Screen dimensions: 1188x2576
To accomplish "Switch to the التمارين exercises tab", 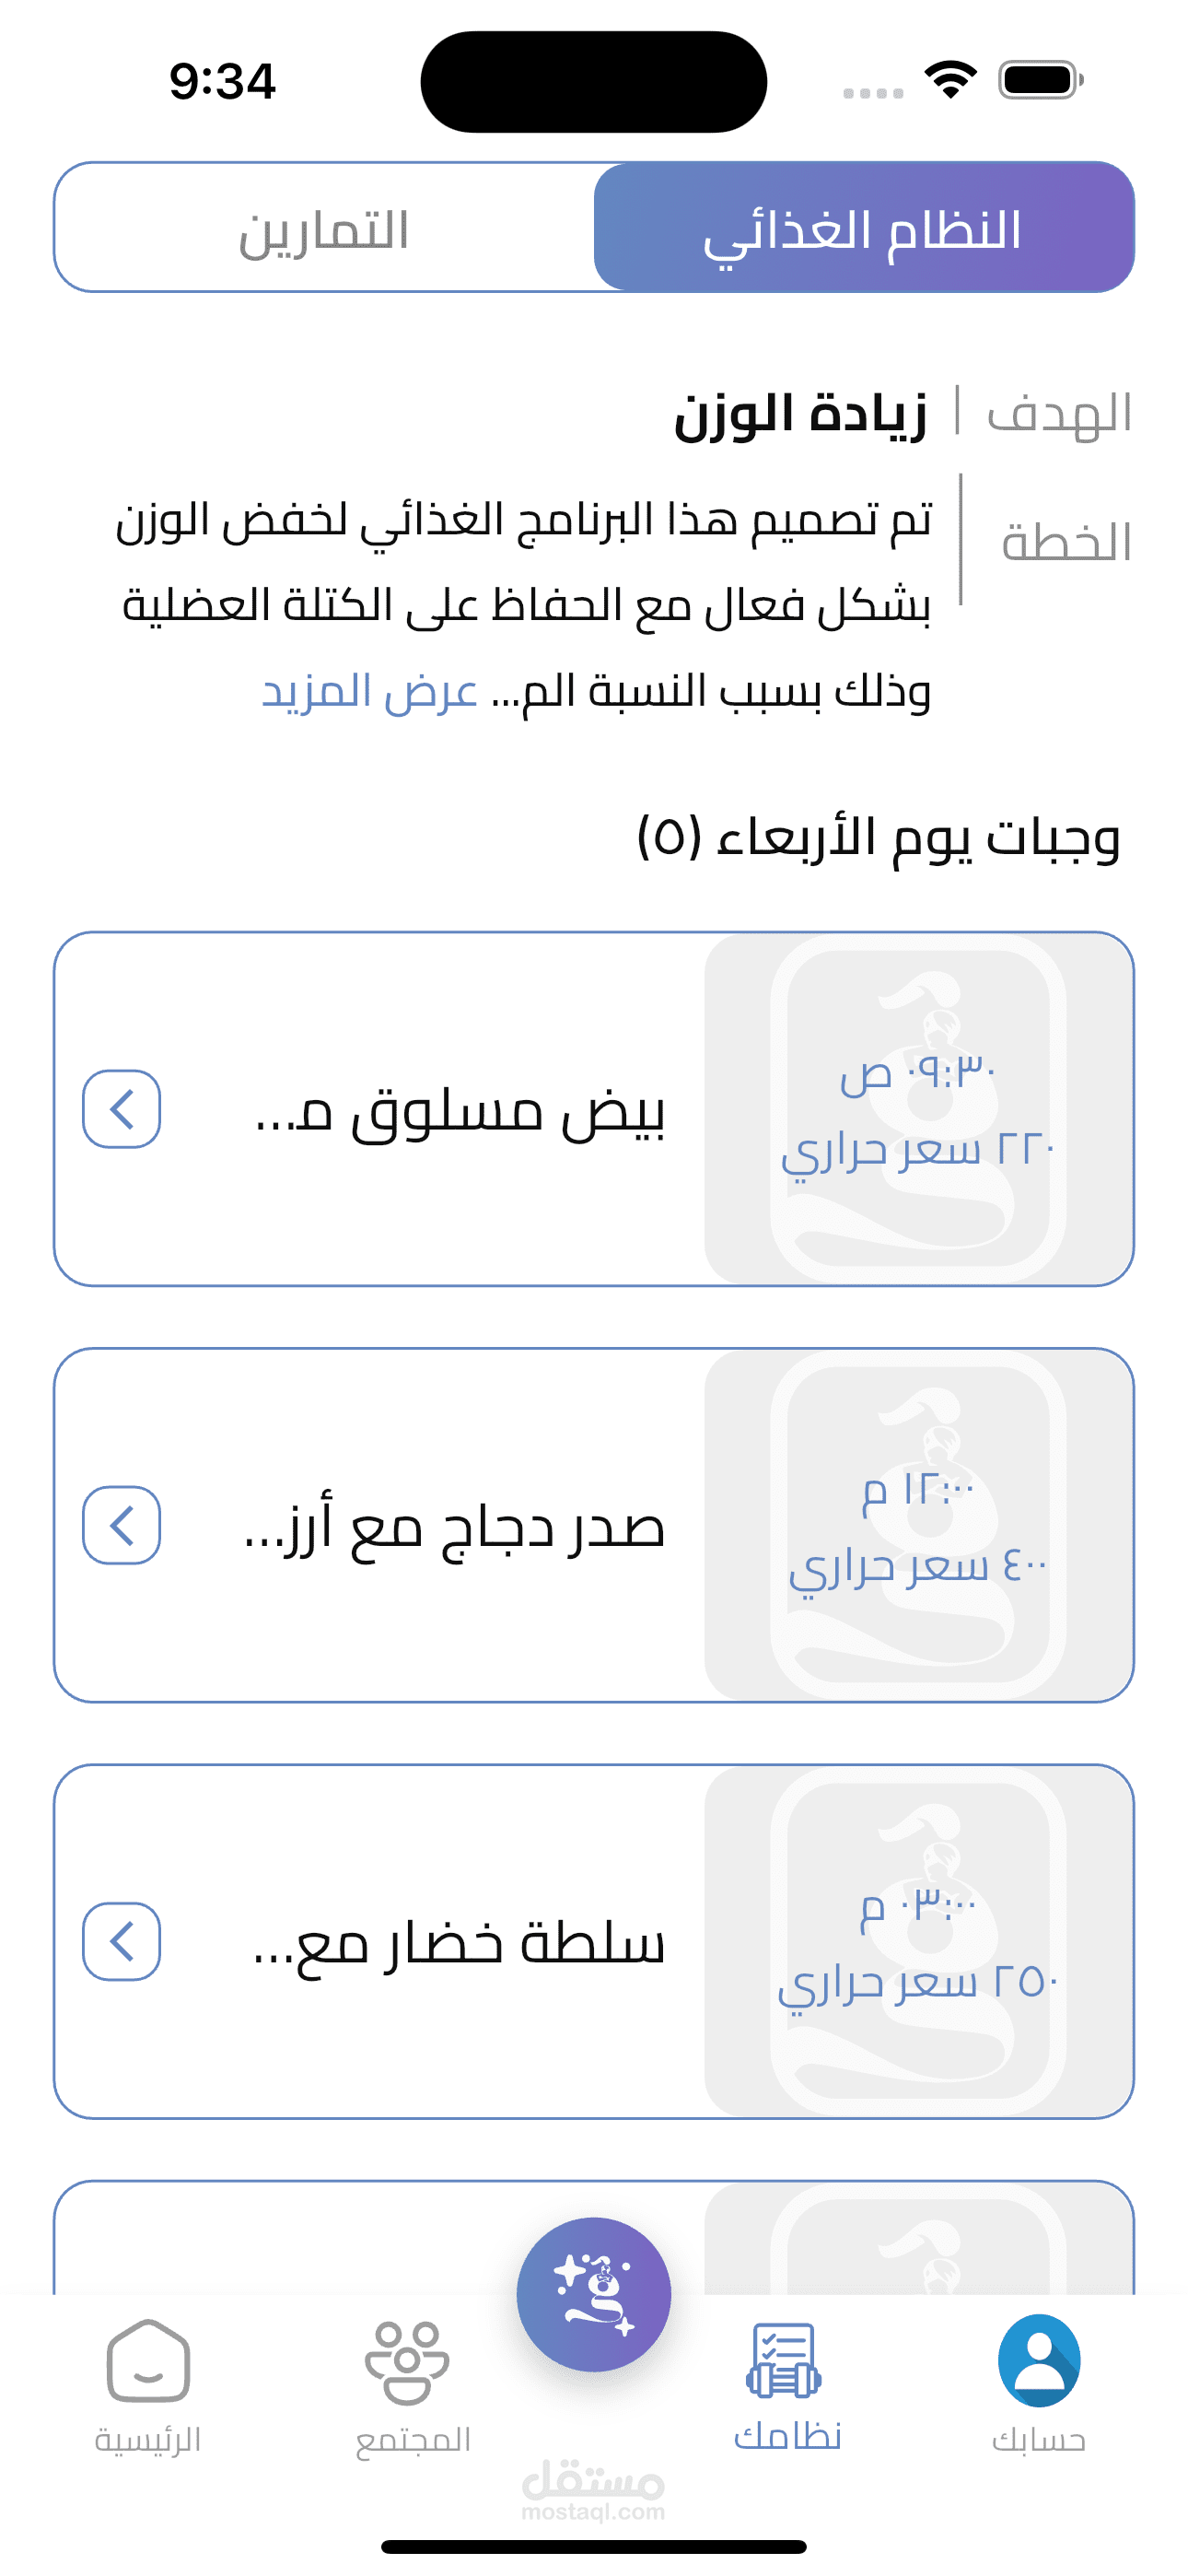I will pyautogui.click(x=324, y=229).
